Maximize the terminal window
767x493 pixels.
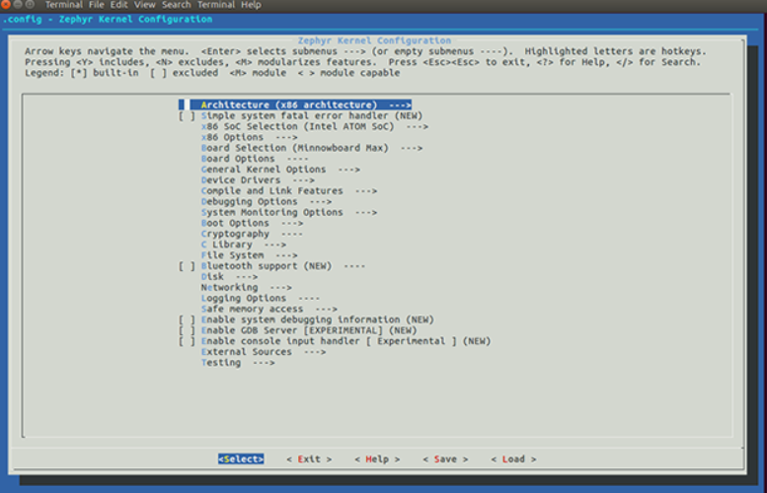pyautogui.click(x=30, y=4)
